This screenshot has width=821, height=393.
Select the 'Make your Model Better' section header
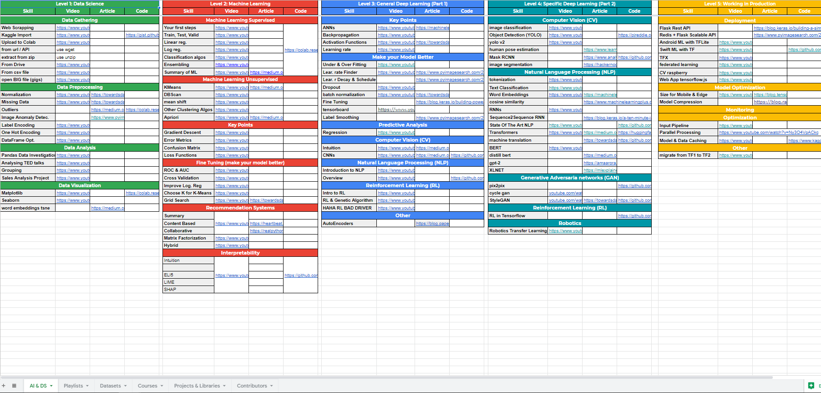pyautogui.click(x=403, y=57)
